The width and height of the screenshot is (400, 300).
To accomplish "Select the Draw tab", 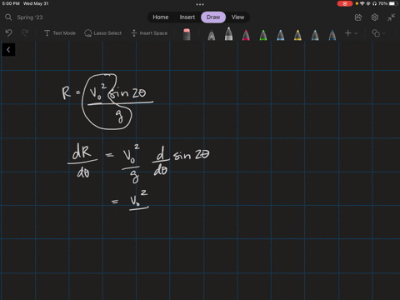I will tap(213, 17).
